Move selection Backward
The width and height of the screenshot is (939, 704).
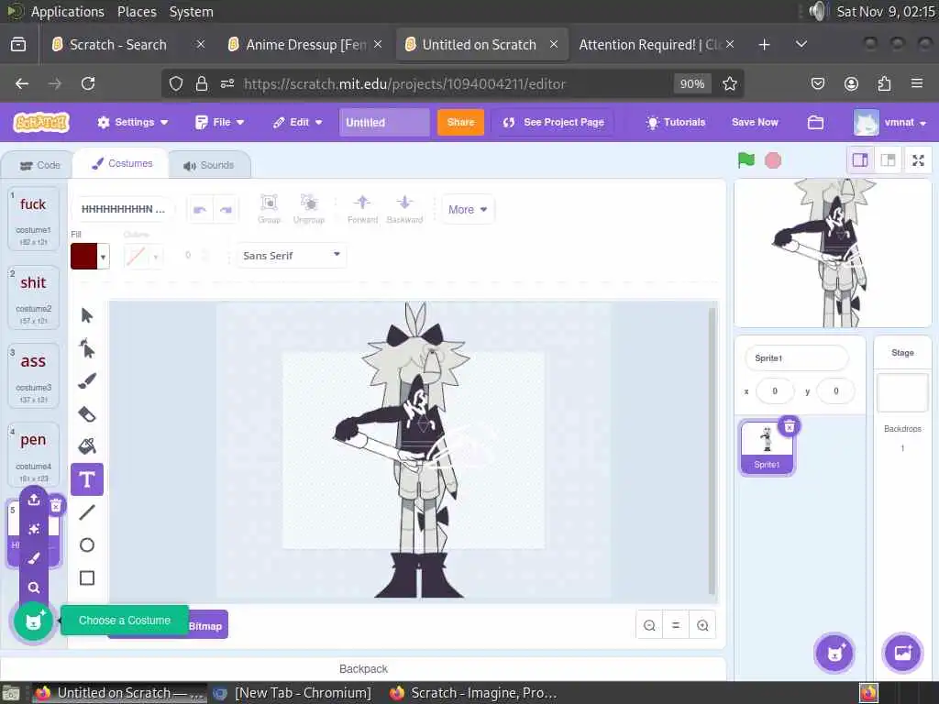404,209
